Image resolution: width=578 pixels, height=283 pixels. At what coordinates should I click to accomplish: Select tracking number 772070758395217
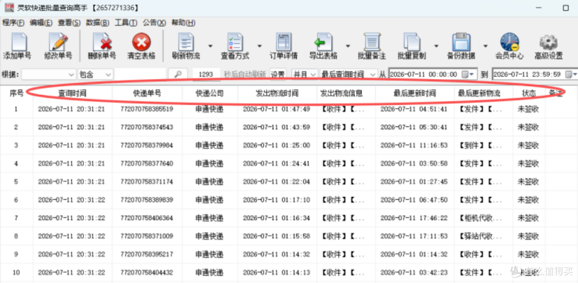tap(147, 254)
